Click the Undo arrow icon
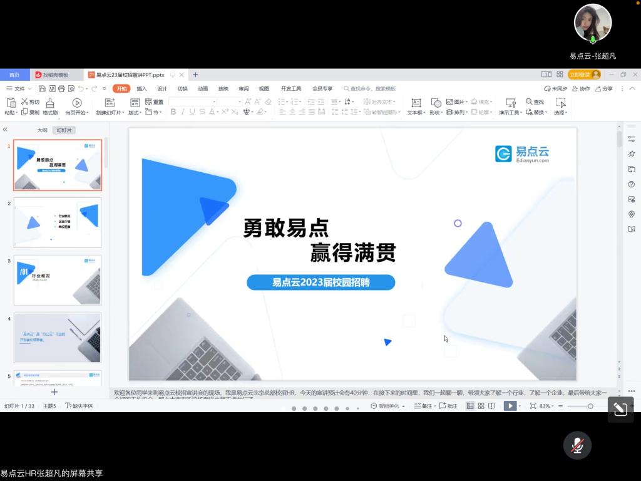Image resolution: width=641 pixels, height=481 pixels. [81, 88]
